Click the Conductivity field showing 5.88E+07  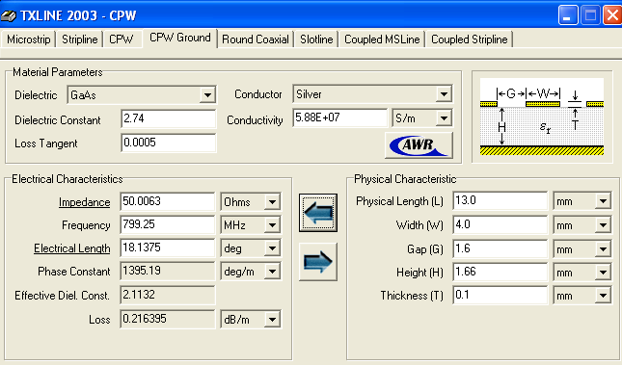(340, 117)
